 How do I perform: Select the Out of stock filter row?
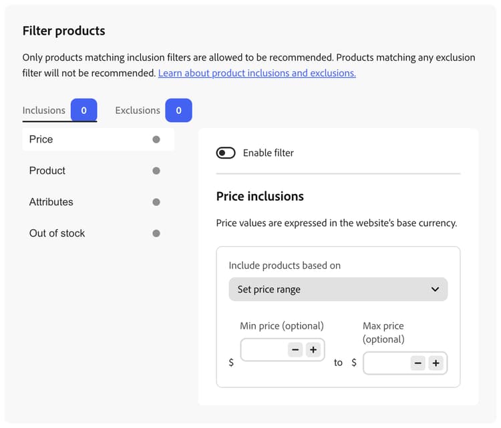(98, 233)
